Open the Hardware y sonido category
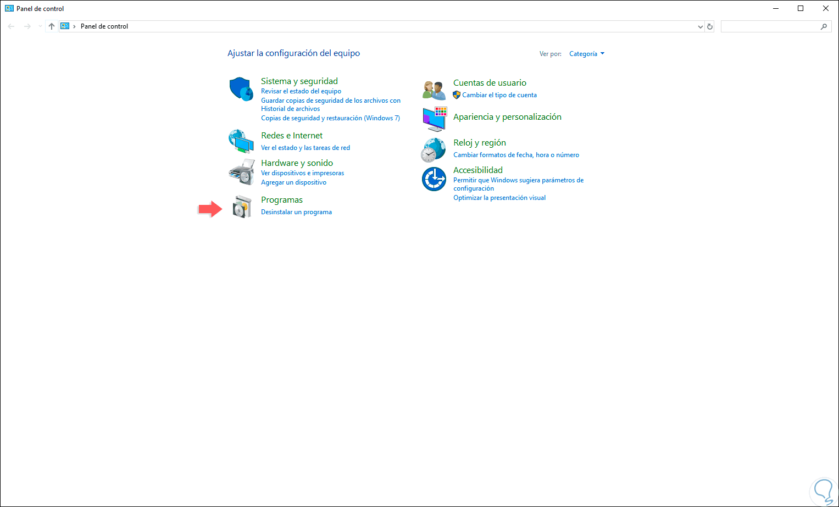839x507 pixels. 297,163
